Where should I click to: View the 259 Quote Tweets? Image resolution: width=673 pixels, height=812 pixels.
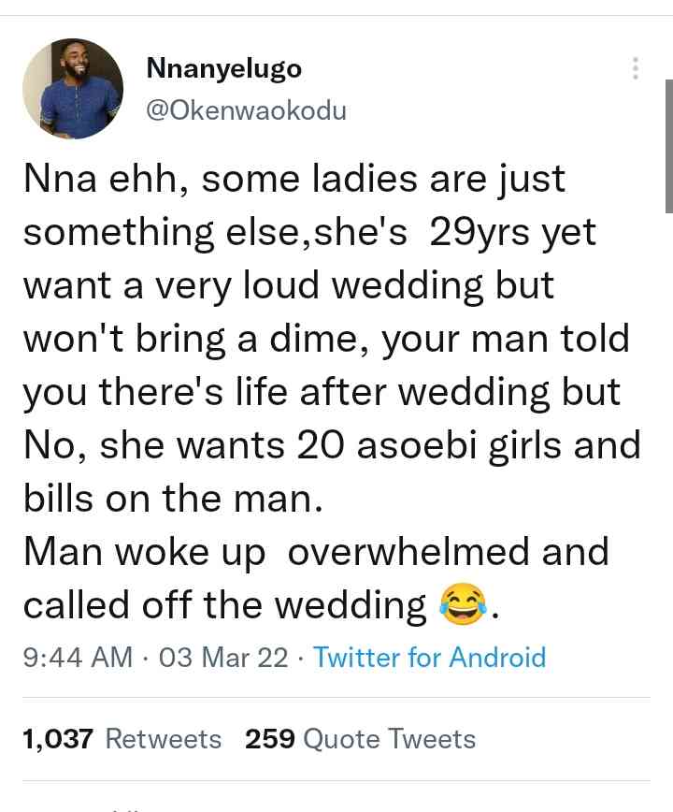360,738
